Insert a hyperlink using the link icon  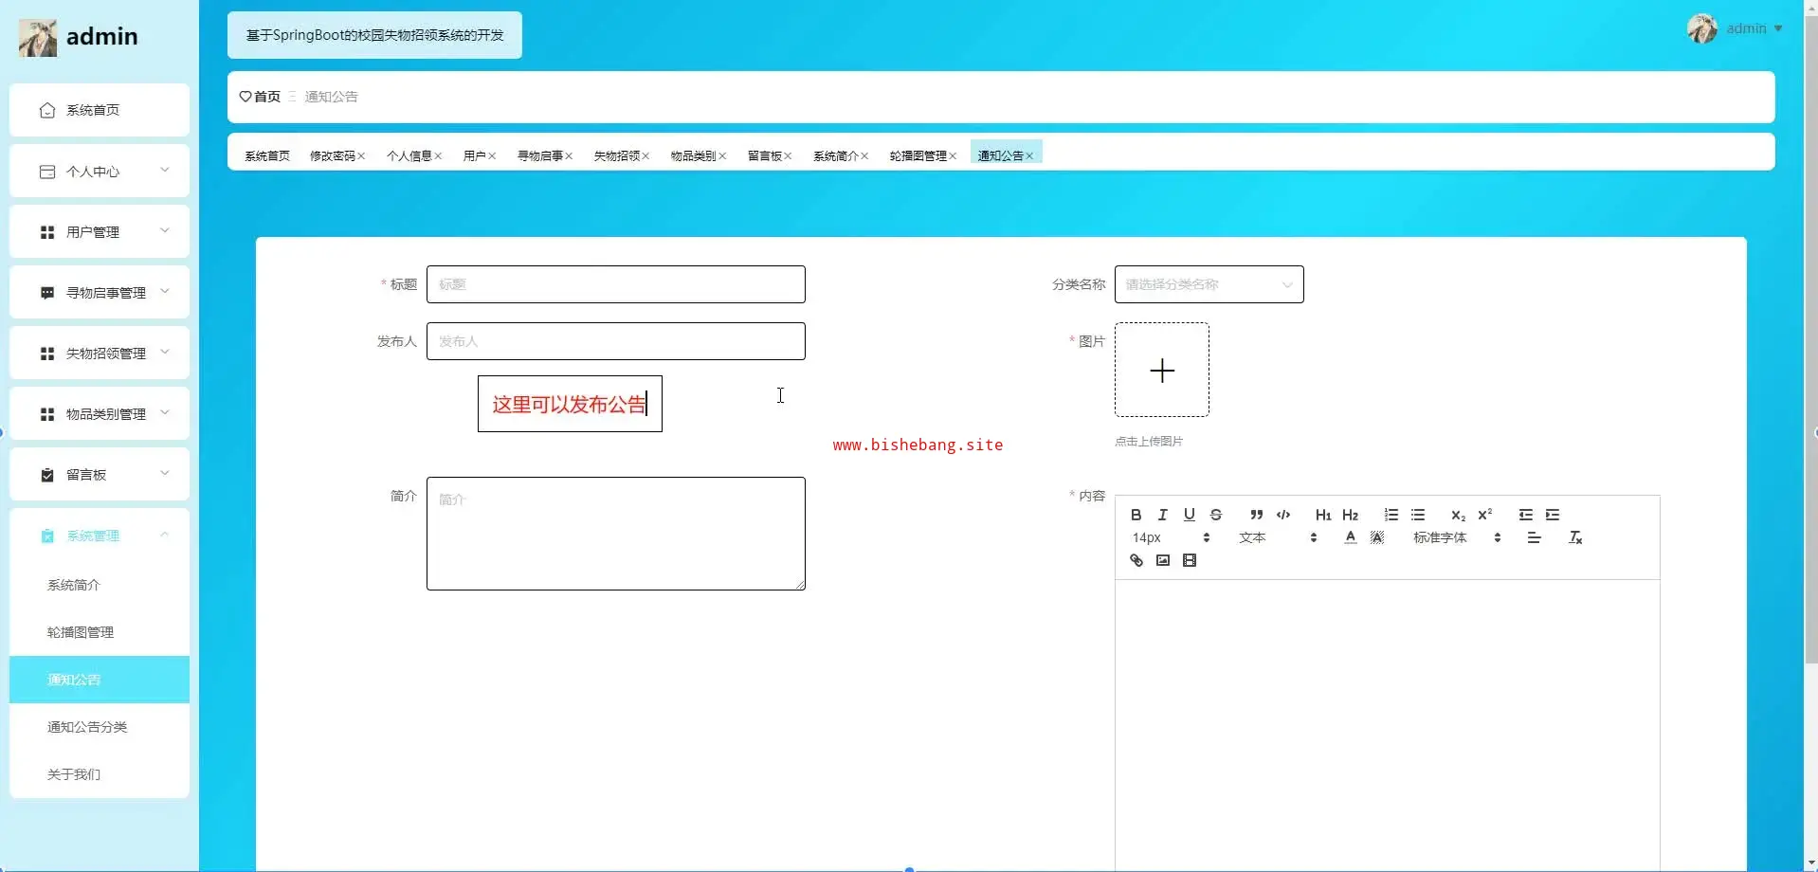tap(1136, 560)
